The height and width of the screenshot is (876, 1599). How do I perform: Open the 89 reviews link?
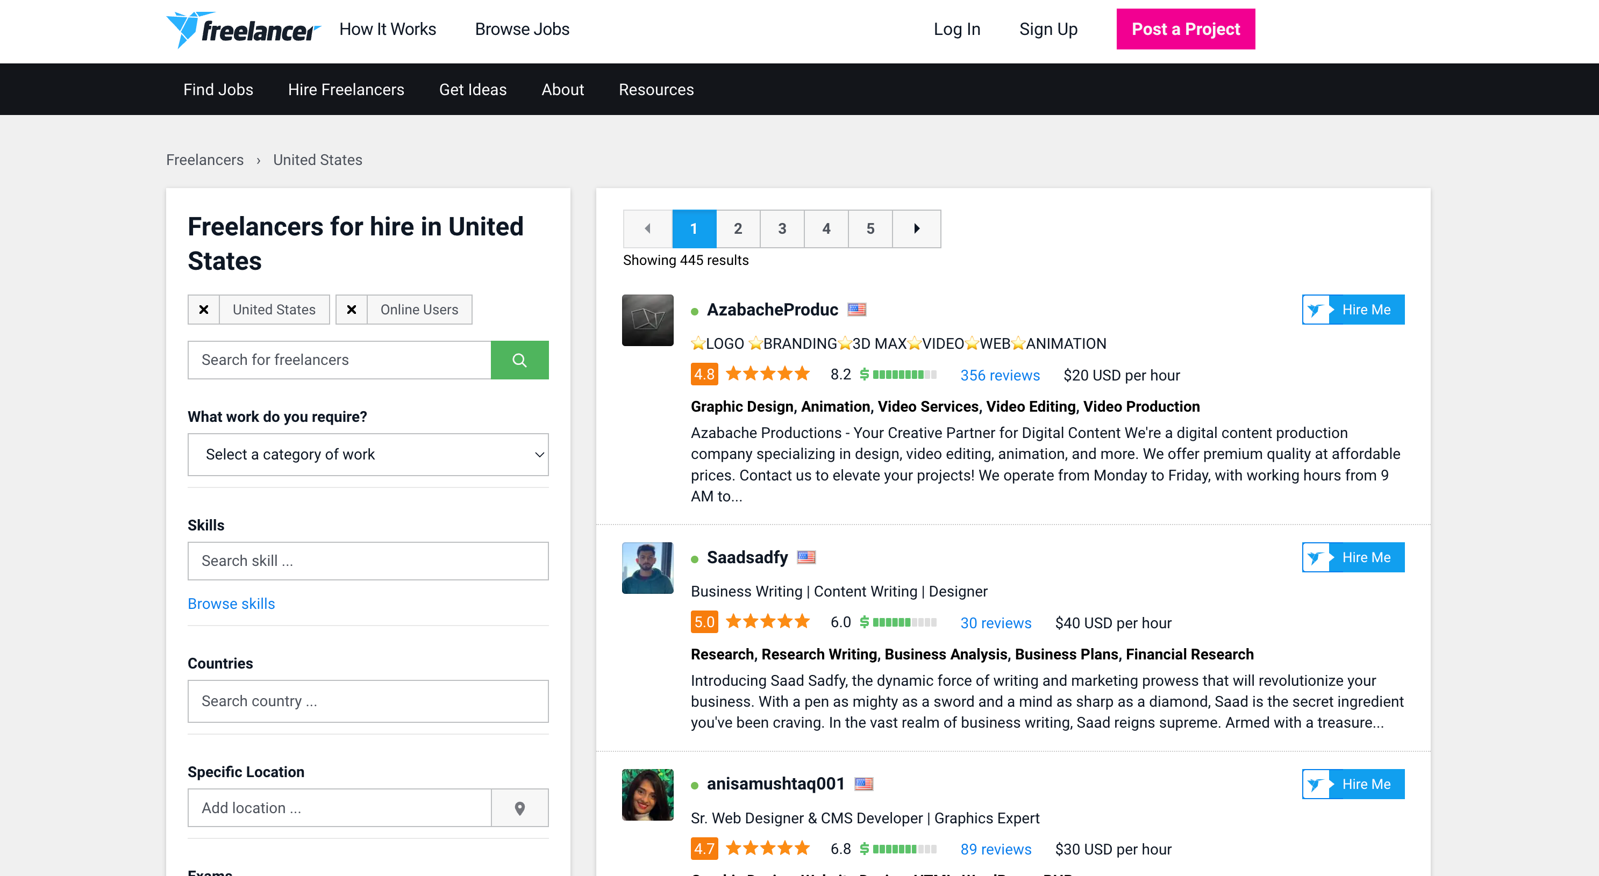[x=996, y=849]
